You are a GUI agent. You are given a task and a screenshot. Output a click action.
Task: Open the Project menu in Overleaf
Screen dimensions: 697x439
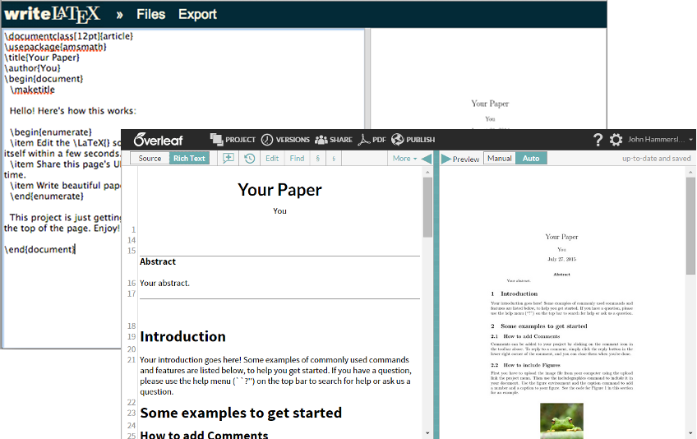tap(233, 140)
